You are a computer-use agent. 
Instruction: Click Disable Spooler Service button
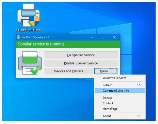click(x=81, y=63)
